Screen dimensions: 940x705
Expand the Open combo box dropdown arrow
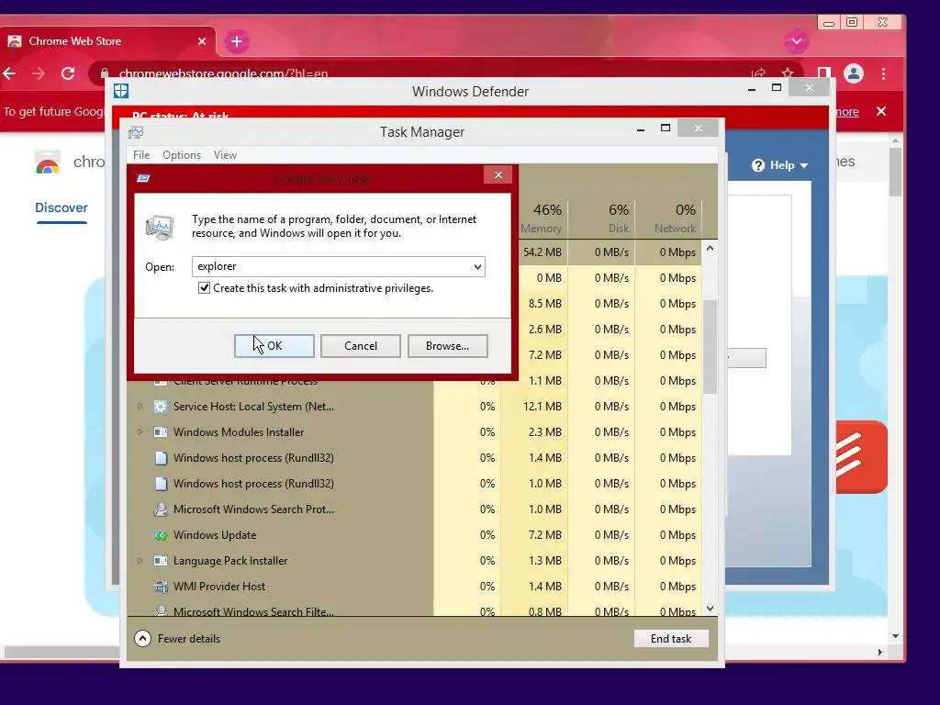point(477,267)
